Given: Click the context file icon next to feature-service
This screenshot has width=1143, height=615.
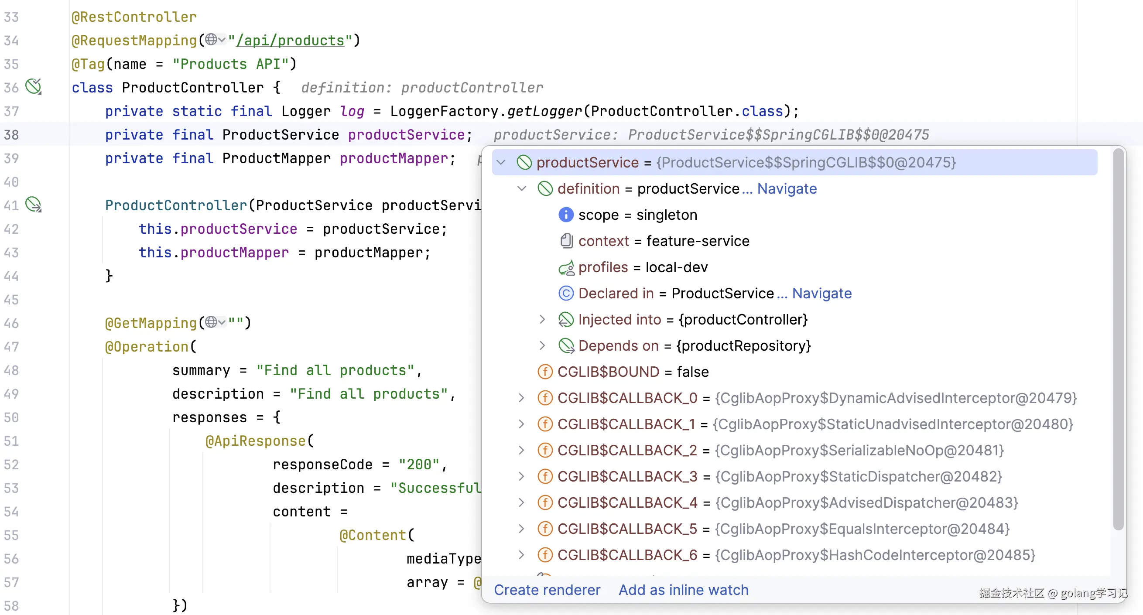Looking at the screenshot, I should [x=566, y=241].
